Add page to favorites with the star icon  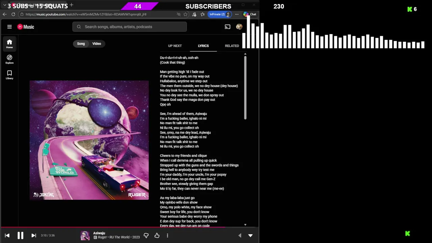tap(185, 14)
